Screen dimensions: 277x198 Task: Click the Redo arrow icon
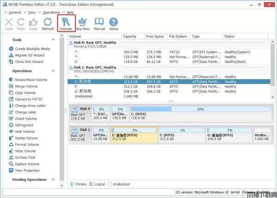click(21, 22)
